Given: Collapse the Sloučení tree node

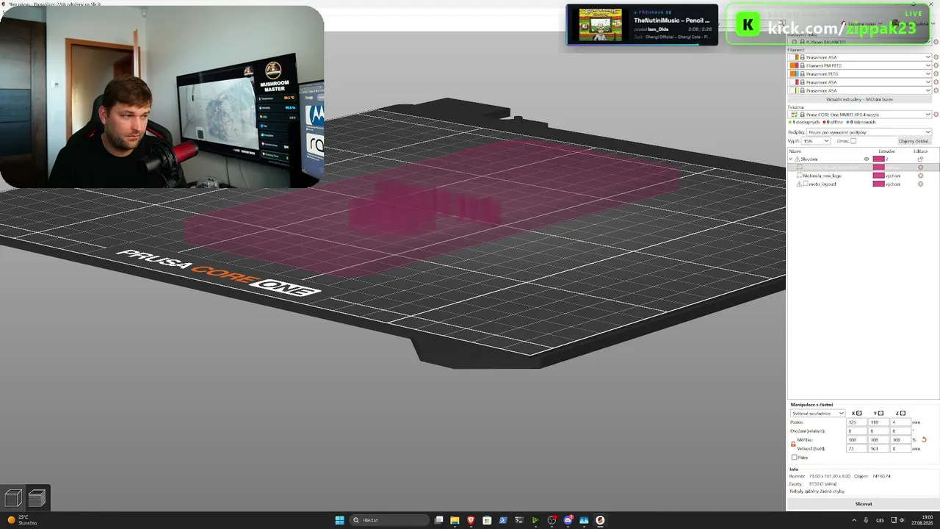Looking at the screenshot, I should click(791, 159).
